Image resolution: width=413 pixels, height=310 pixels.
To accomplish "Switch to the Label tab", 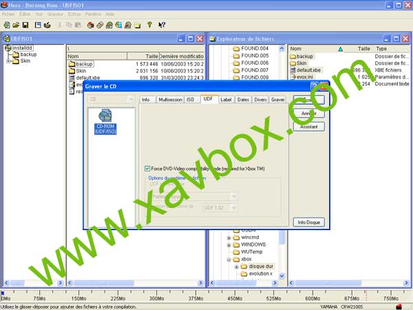I will point(226,100).
